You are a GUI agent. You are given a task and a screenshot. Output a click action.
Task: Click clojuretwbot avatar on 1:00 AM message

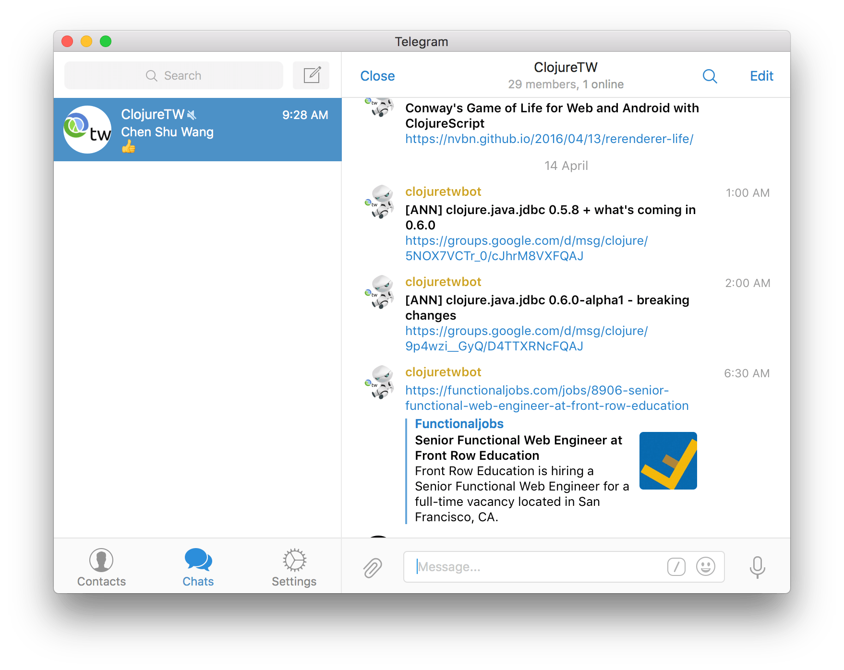click(x=379, y=202)
